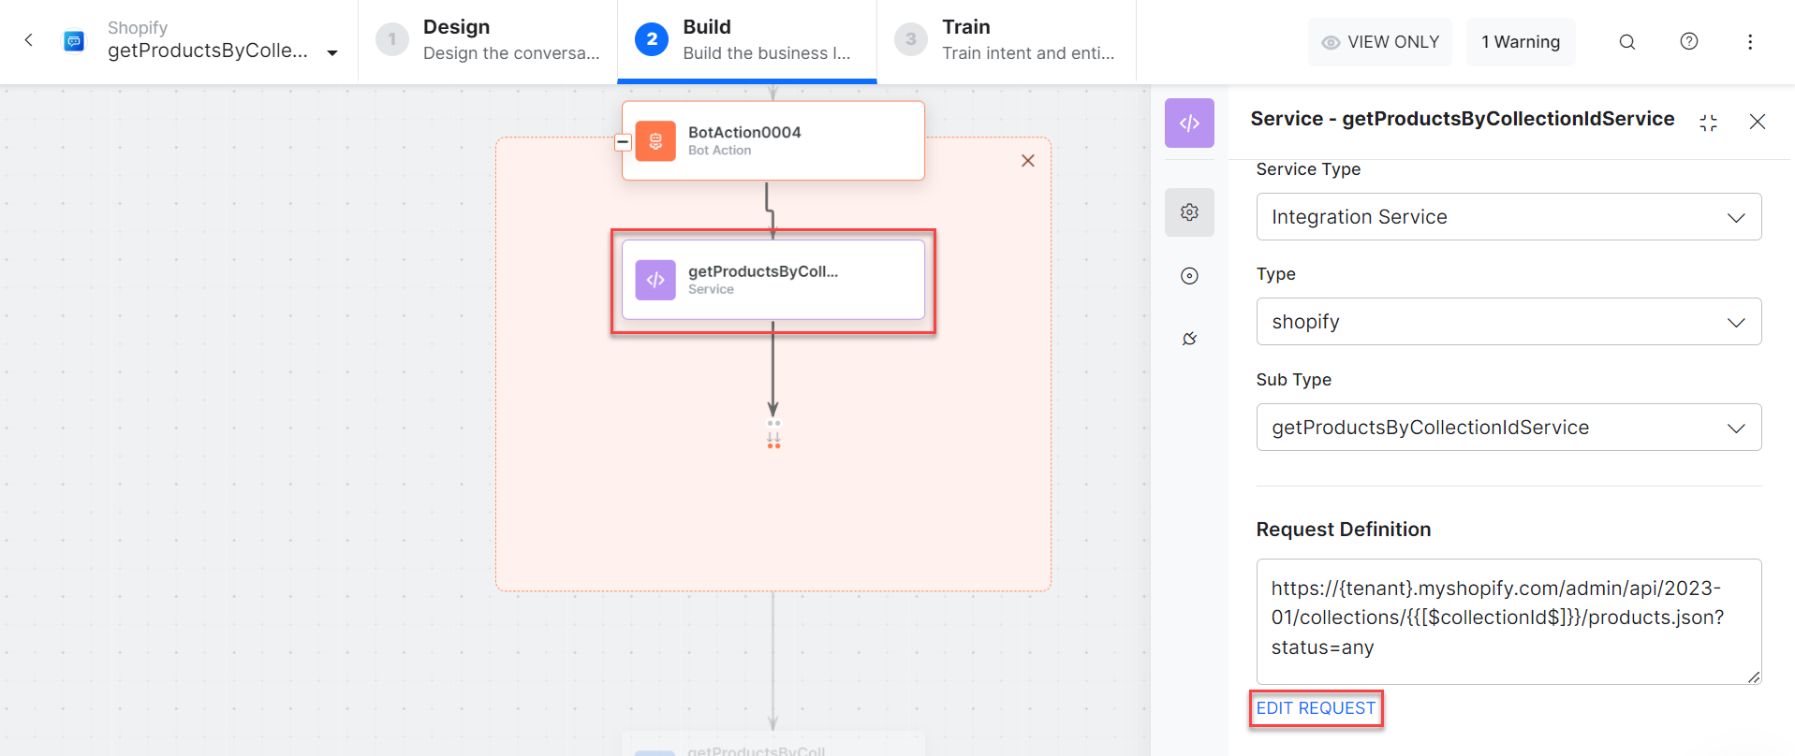Open the search magnifier icon
The width and height of the screenshot is (1795, 756).
pos(1627,42)
